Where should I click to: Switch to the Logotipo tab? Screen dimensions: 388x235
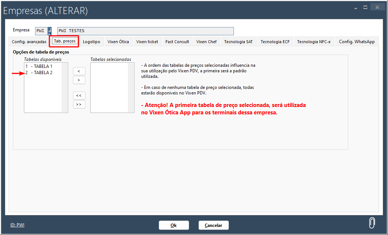[91, 42]
